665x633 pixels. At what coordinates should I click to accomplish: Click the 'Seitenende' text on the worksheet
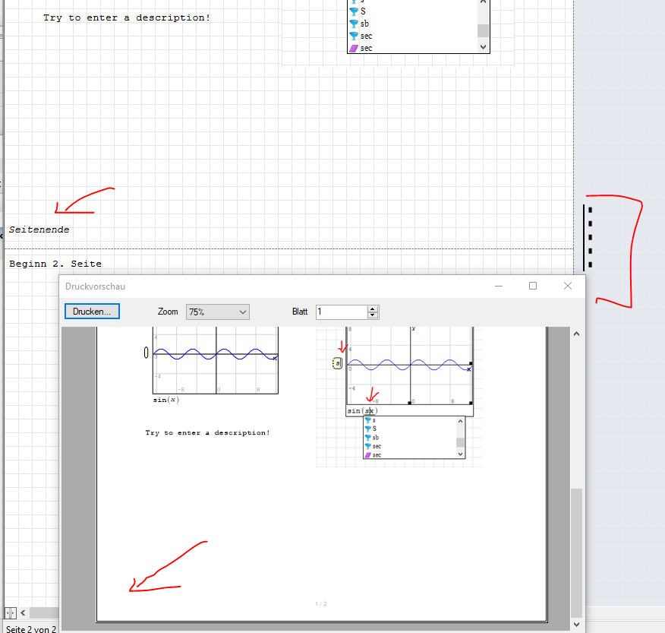tap(39, 229)
